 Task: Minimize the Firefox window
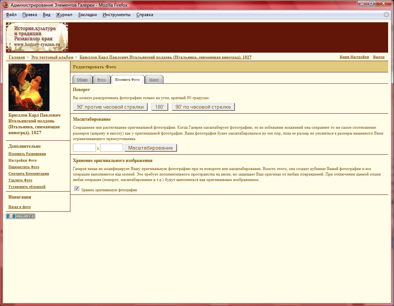coord(362,4)
